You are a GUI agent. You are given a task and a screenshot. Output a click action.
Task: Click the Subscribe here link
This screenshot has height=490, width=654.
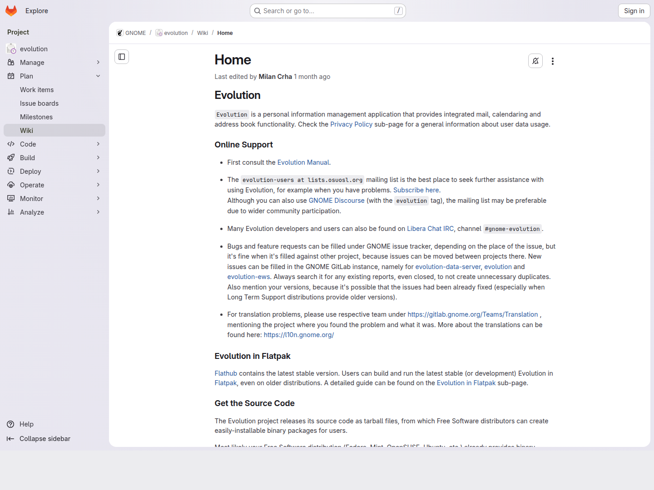[416, 190]
